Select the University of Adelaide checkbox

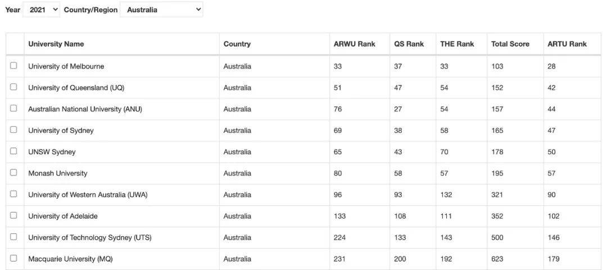tap(13, 215)
